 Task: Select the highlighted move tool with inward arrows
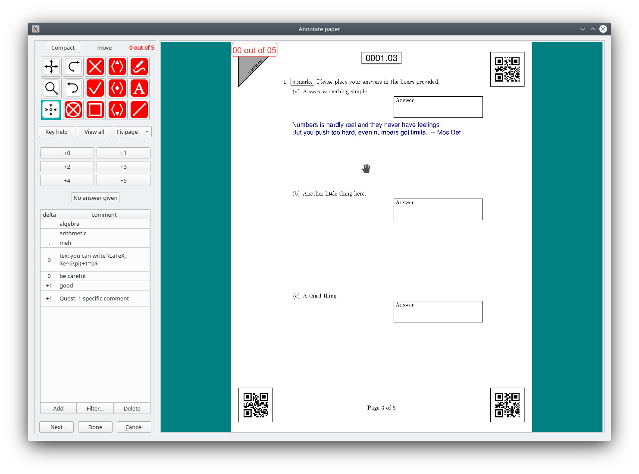[x=51, y=110]
